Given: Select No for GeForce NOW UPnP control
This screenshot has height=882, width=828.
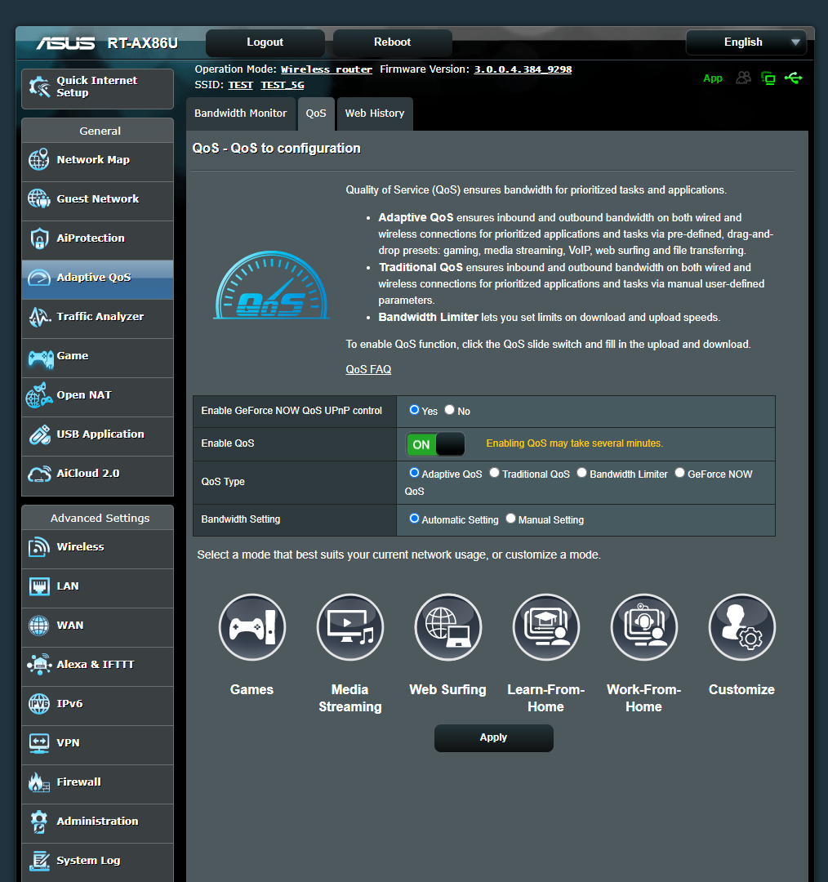Looking at the screenshot, I should tap(449, 410).
